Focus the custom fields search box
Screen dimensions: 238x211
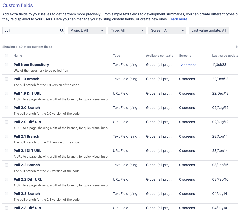click(x=34, y=30)
